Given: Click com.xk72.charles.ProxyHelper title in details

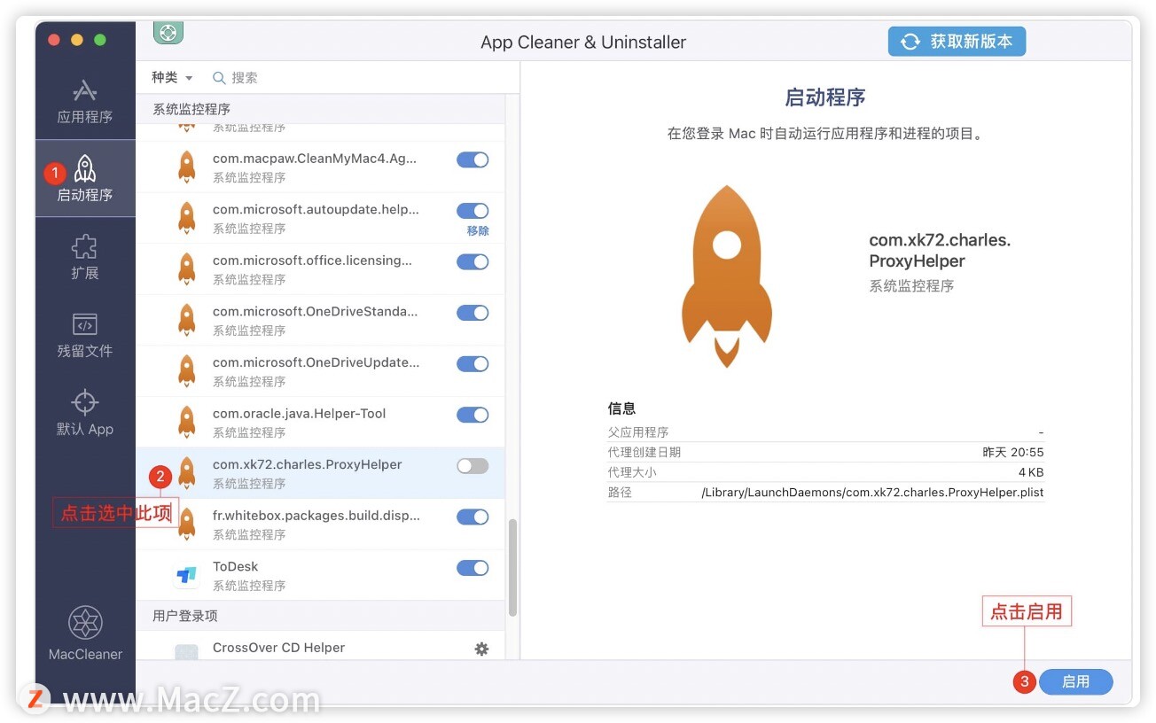Looking at the screenshot, I should click(x=940, y=251).
